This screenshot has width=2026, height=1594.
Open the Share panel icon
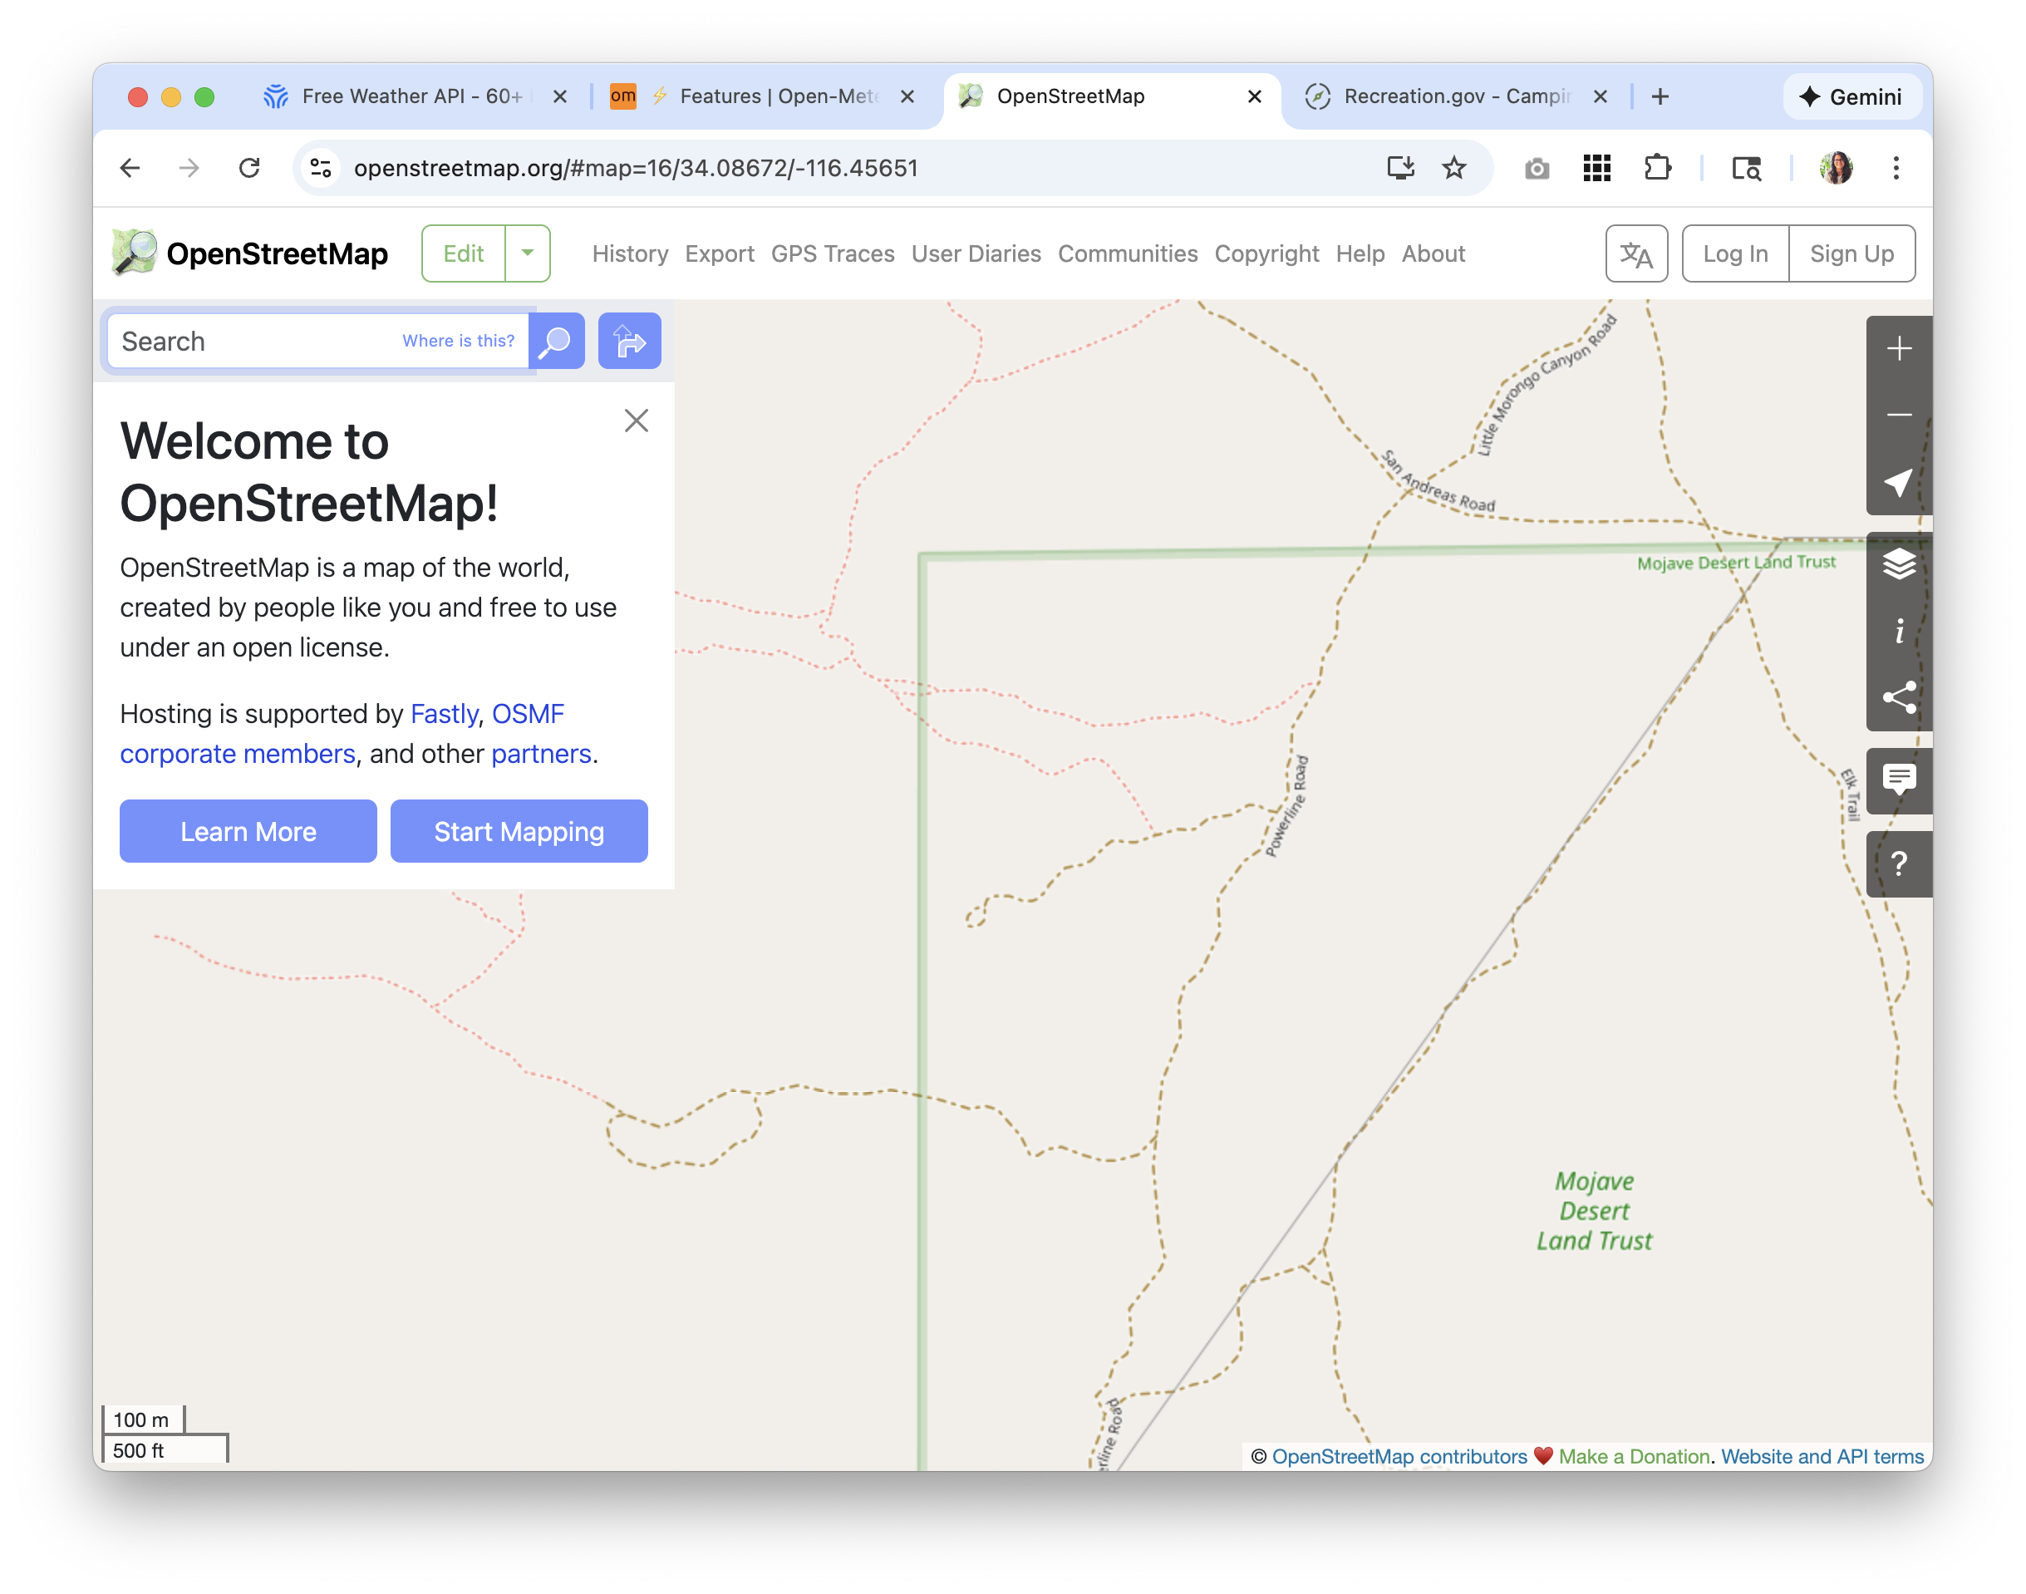click(1898, 697)
